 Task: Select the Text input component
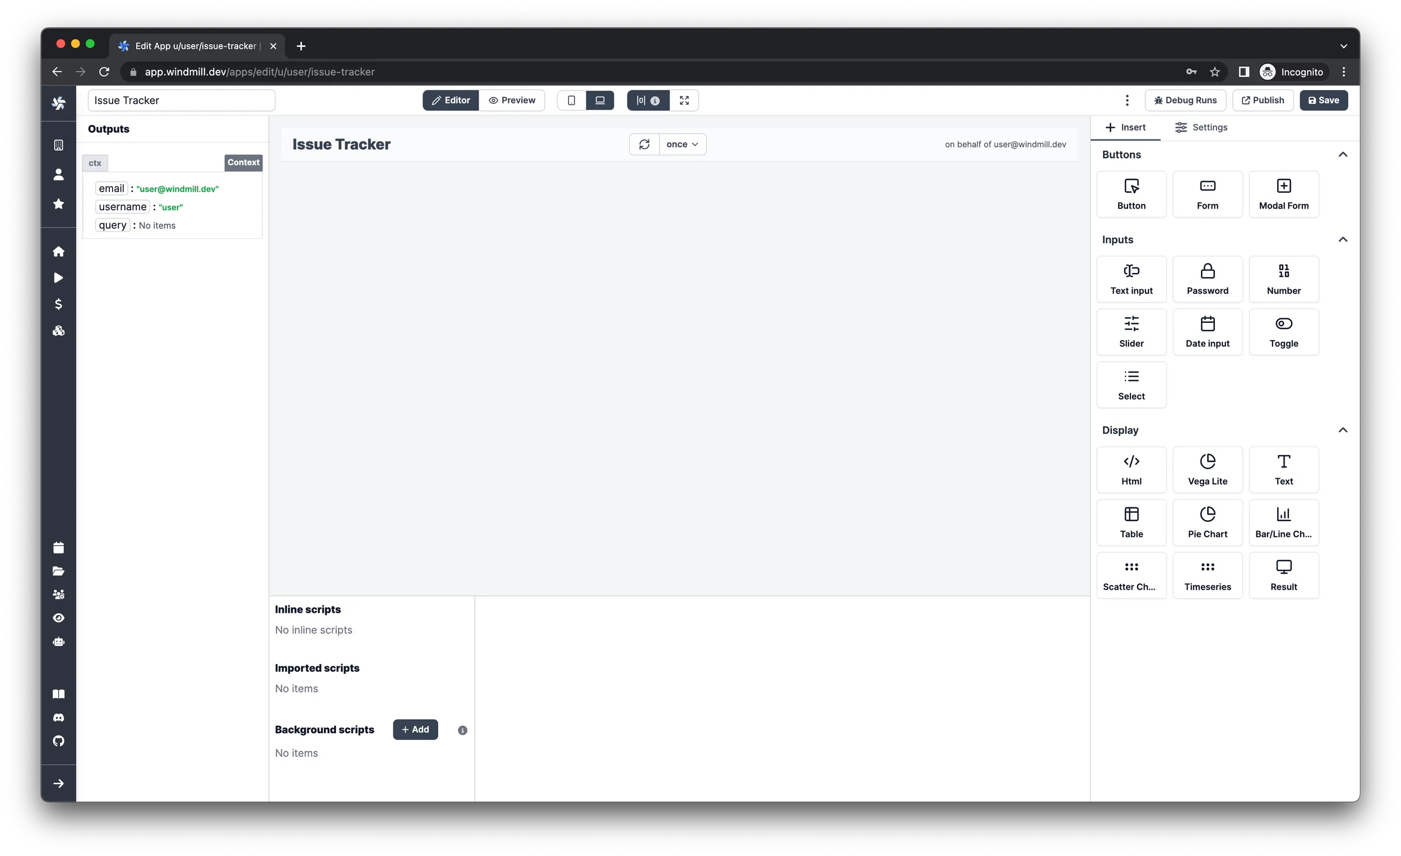(1131, 279)
